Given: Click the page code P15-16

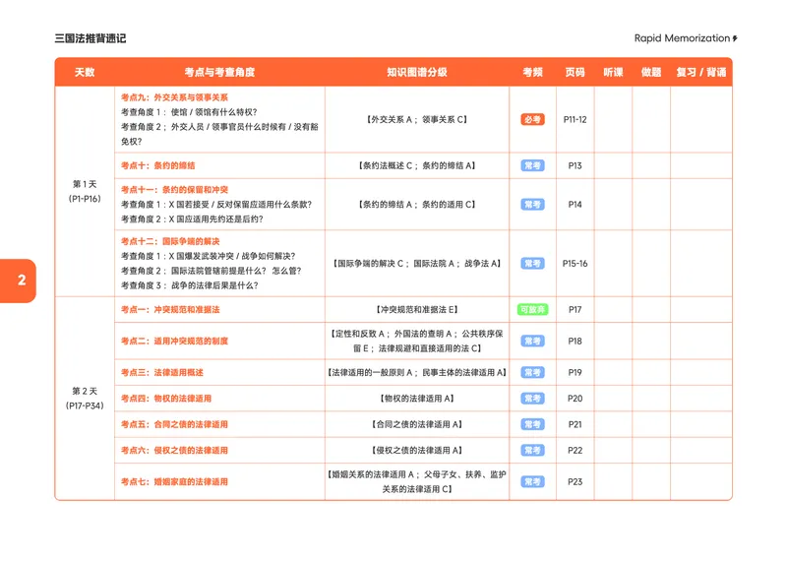Looking at the screenshot, I should coord(575,264).
